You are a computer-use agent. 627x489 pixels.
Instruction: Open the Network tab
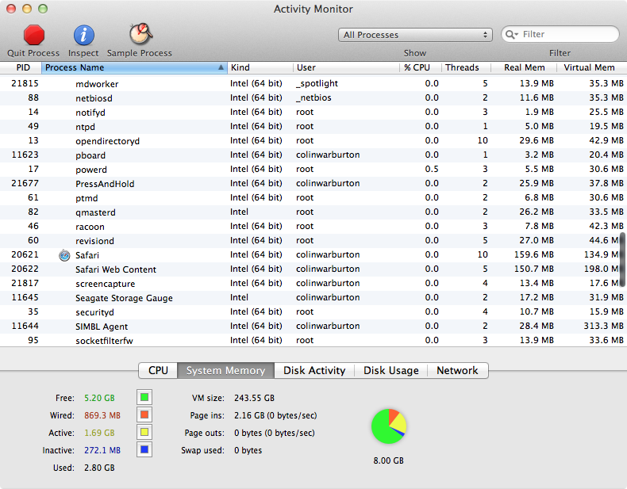(457, 370)
